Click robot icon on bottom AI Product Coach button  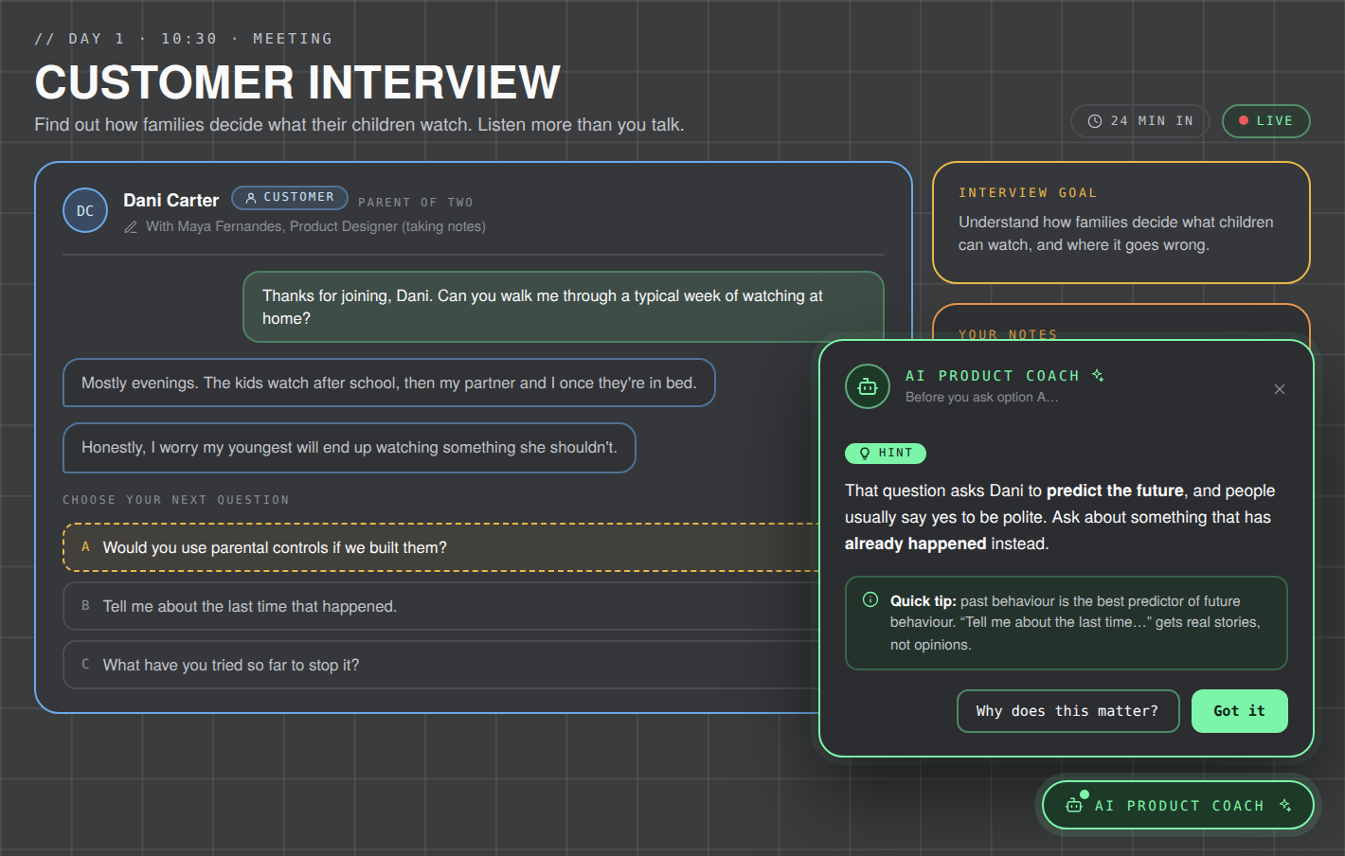coord(1074,805)
